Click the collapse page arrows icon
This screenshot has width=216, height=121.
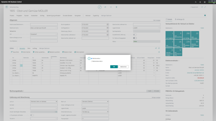205,7
